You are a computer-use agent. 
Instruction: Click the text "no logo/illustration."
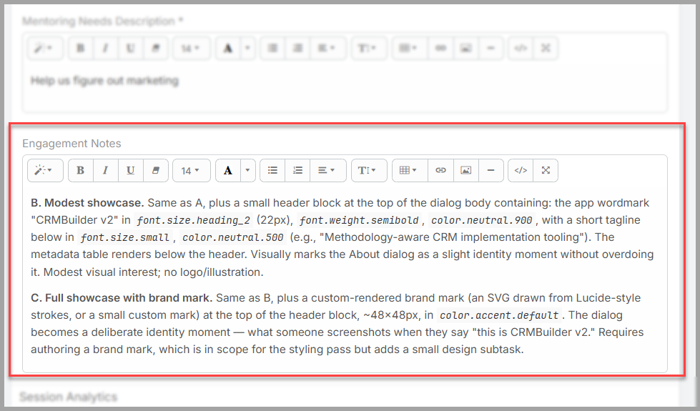tap(214, 272)
